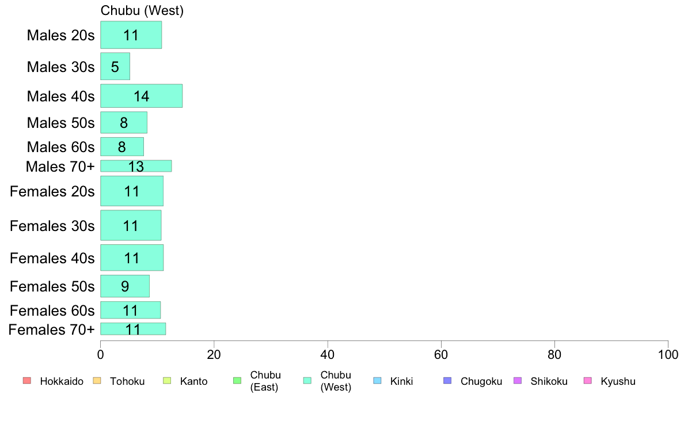Screen dimensions: 684x424
Task: Click the Hokkaido red legend swatch
Action: pos(27,381)
